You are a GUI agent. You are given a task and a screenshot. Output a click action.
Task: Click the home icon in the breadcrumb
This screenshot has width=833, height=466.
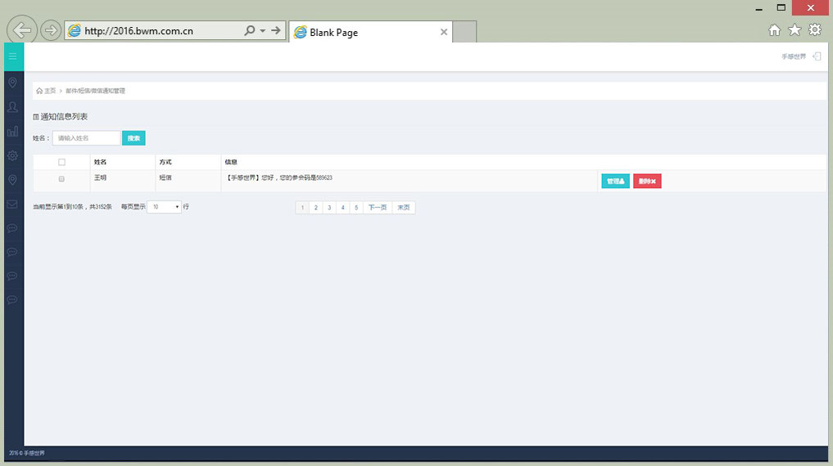tap(39, 91)
